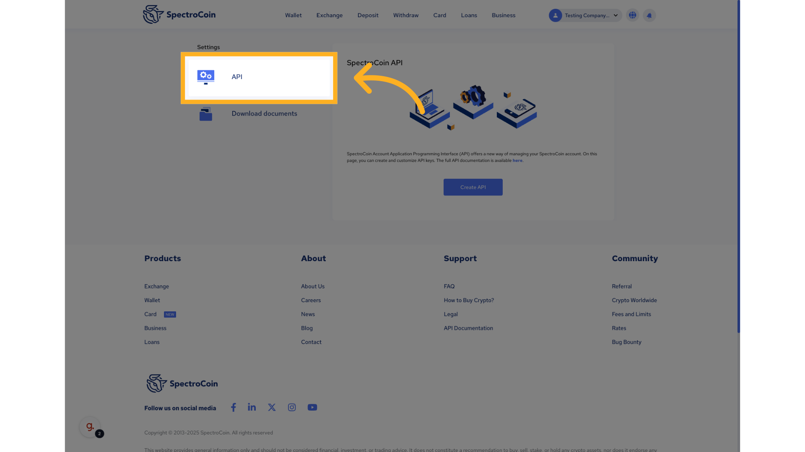805x452 pixels.
Task: Open SpectroCoin Instagram icon
Action: click(x=292, y=407)
